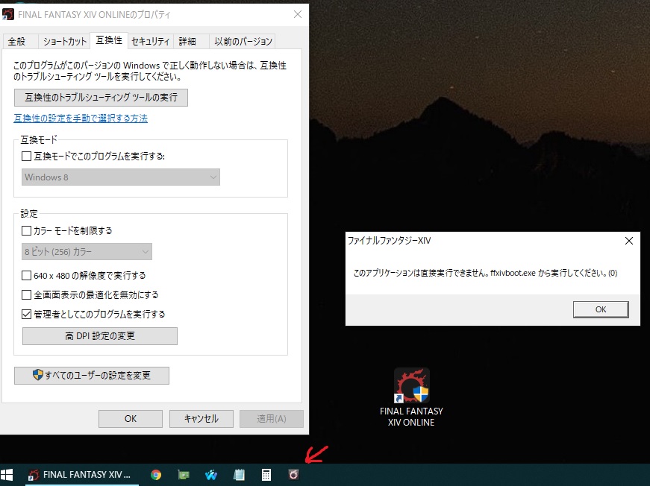The image size is (650, 486).
Task: Enable running this program in compatibility mode
Action: (x=26, y=156)
